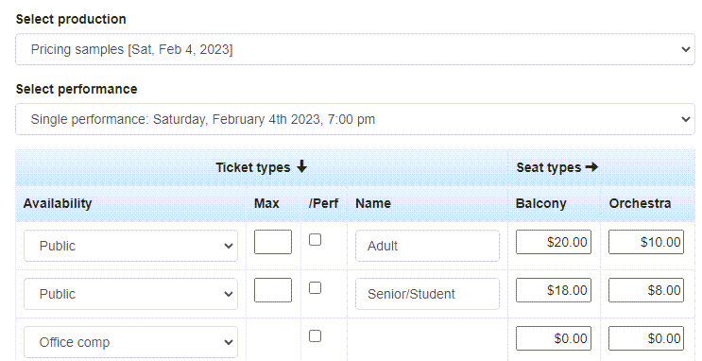Edit the Adult ticket name field

pyautogui.click(x=427, y=246)
